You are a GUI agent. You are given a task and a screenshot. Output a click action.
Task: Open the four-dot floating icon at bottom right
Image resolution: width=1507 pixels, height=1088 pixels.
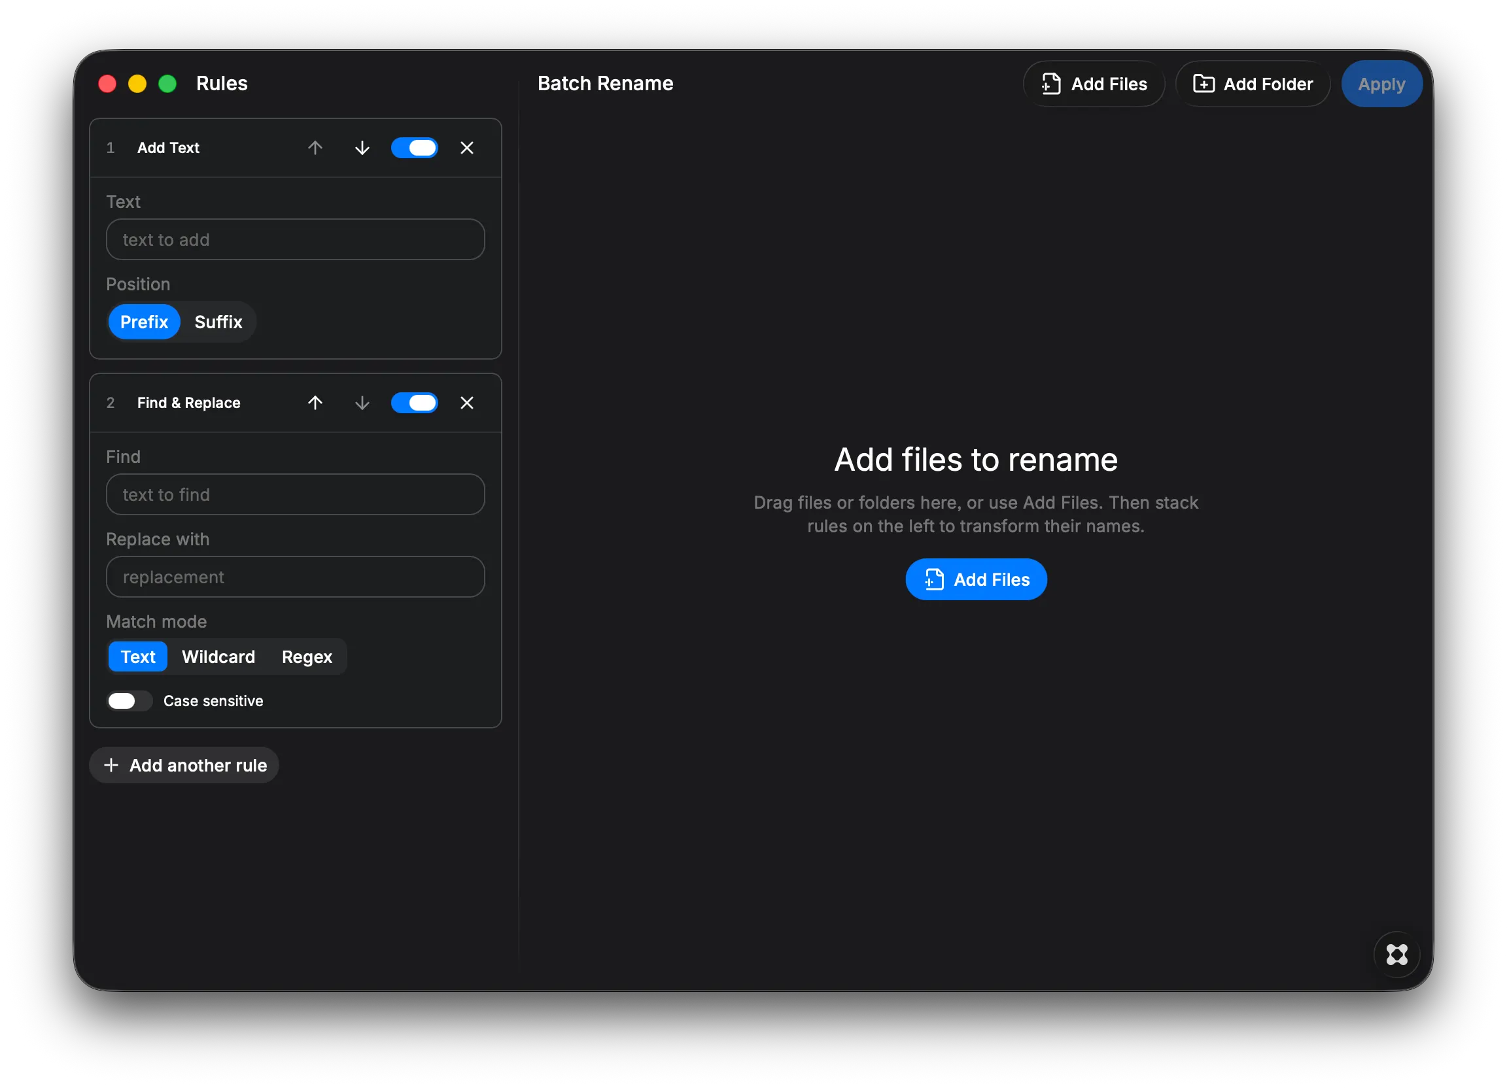pos(1396,955)
